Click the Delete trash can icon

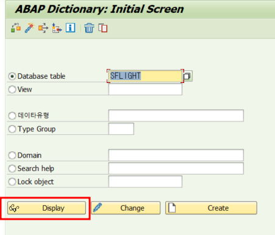pos(89,28)
